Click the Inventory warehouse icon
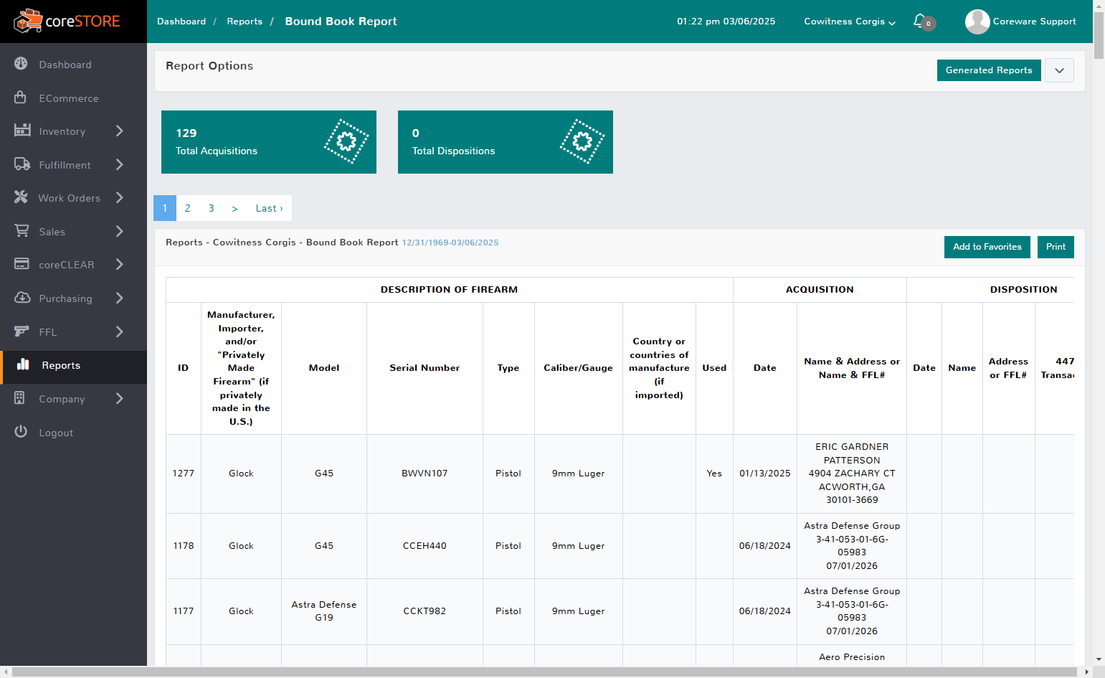This screenshot has width=1105, height=678. point(22,131)
